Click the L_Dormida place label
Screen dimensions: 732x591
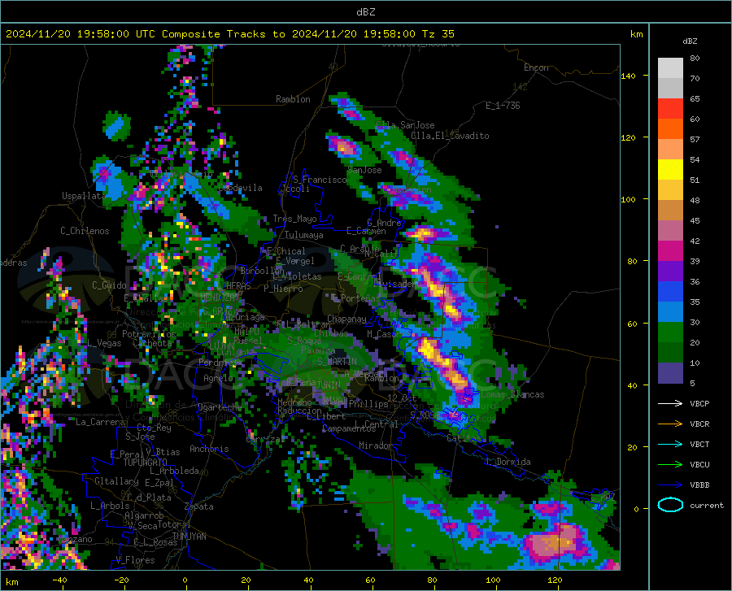508,462
